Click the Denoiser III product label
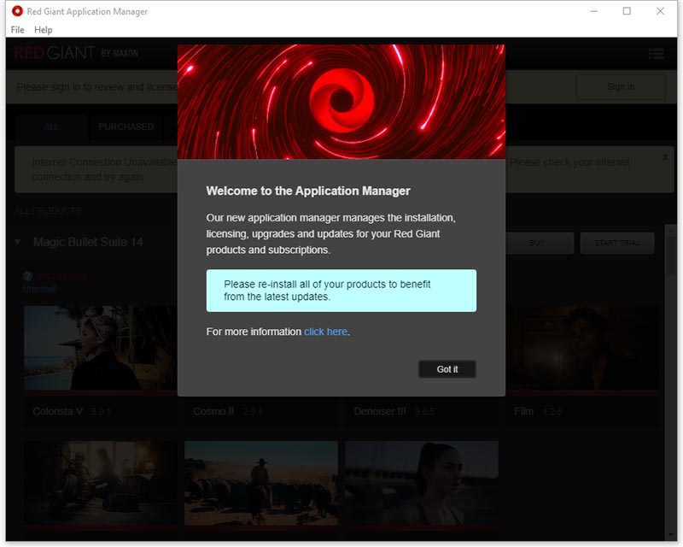 (x=380, y=411)
